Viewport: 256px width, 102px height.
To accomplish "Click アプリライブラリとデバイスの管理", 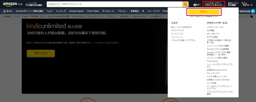I will coord(220,93).
